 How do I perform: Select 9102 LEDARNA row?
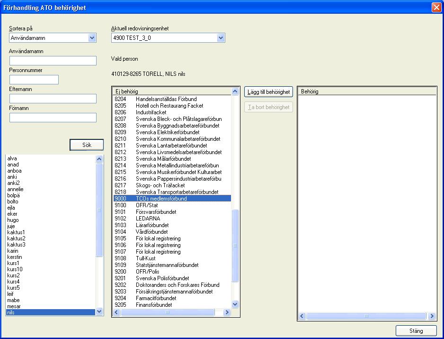(172, 219)
